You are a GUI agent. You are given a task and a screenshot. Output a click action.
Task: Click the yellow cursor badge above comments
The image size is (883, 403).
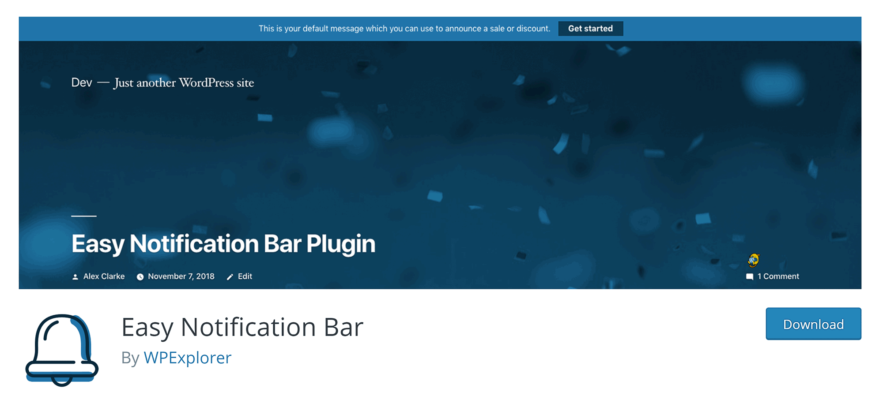point(754,260)
